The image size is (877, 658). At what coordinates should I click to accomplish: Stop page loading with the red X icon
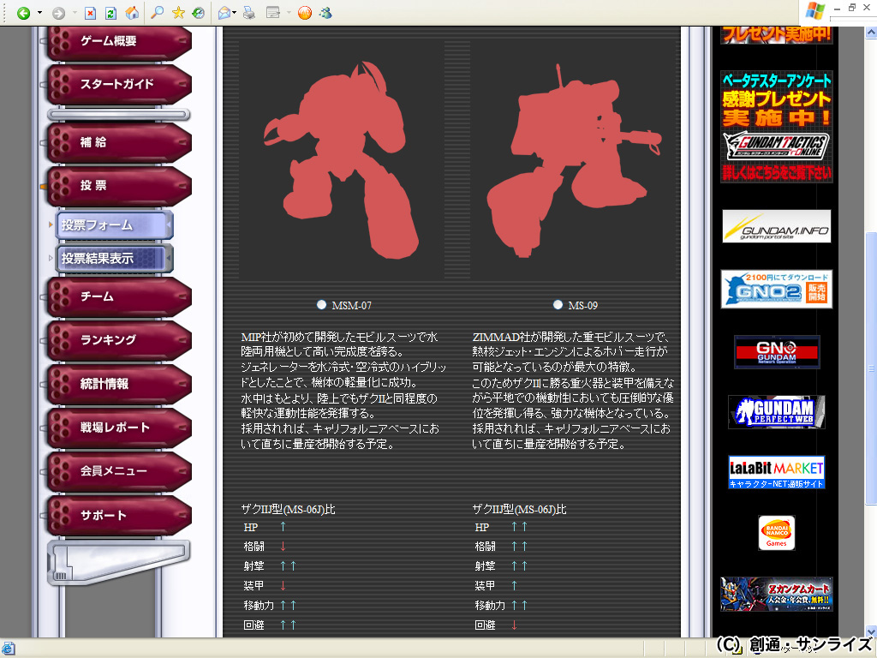pyautogui.click(x=90, y=13)
